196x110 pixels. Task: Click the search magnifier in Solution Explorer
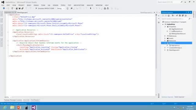[x=190, y=19]
